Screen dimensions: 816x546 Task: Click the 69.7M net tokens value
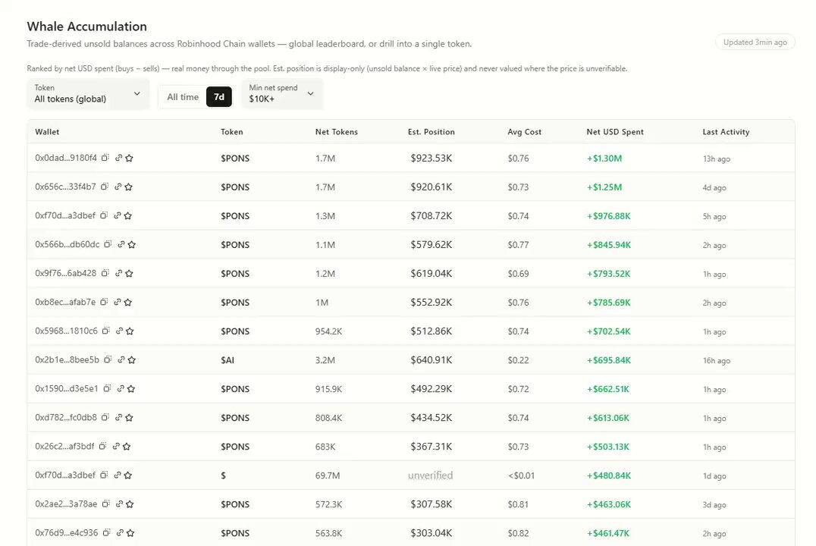click(328, 475)
